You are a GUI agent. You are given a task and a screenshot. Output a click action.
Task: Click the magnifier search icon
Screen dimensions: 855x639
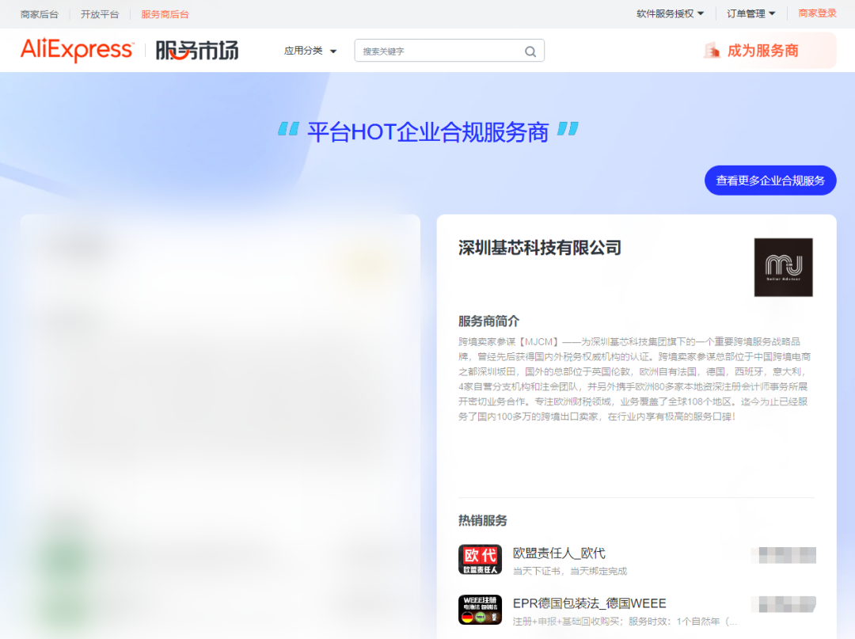coord(529,50)
